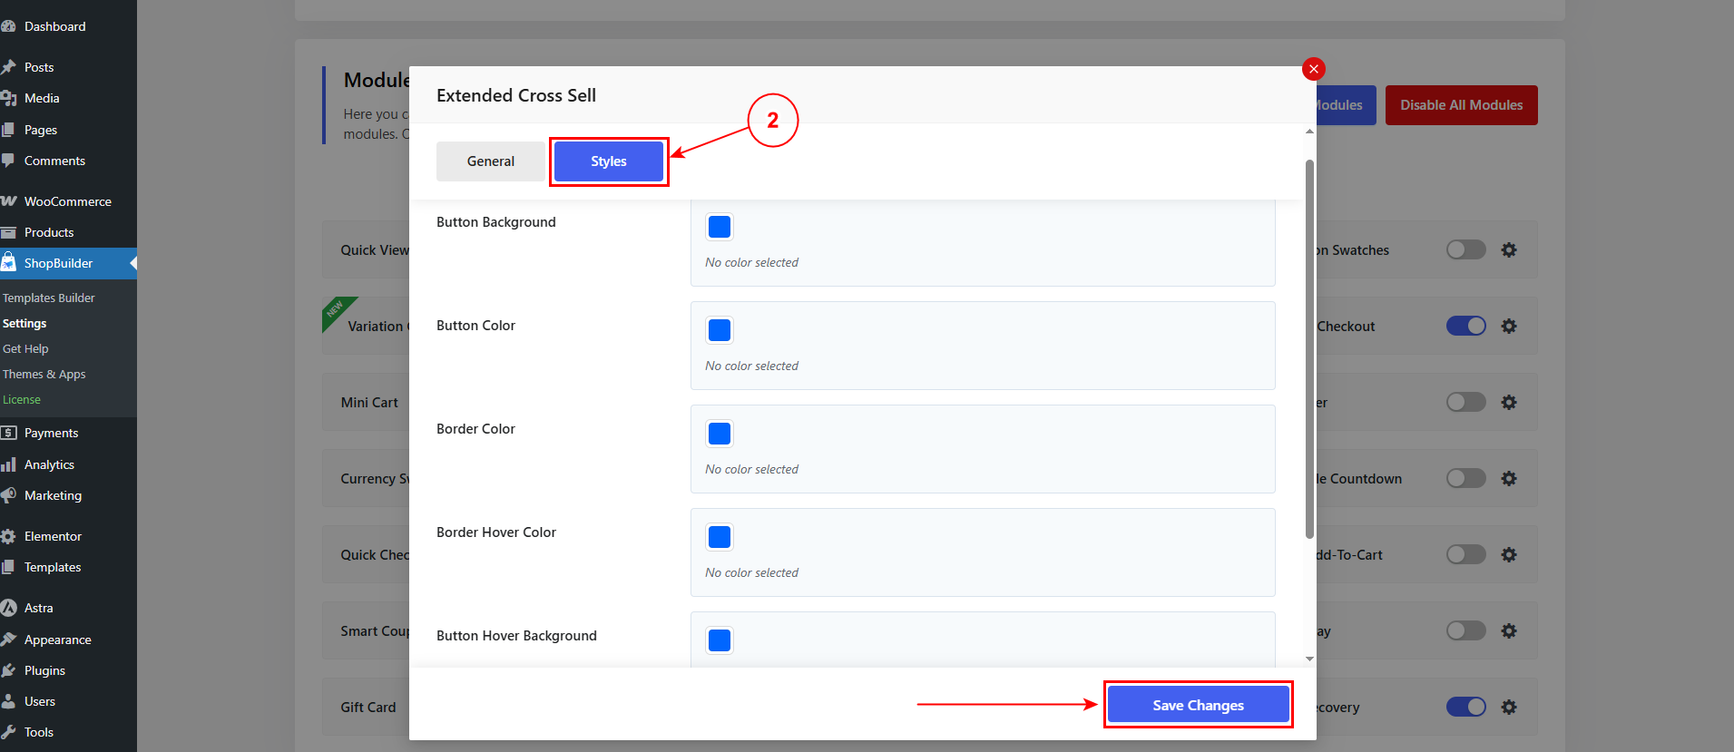1734x752 pixels.
Task: Toggle the switch below the Add-To-Cart row
Action: pos(1466,630)
